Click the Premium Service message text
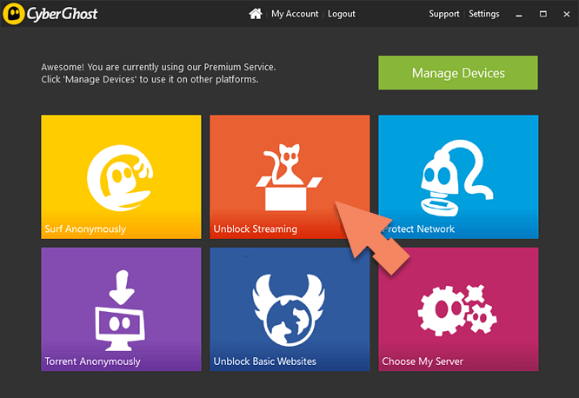This screenshot has height=398, width=579. tap(158, 73)
